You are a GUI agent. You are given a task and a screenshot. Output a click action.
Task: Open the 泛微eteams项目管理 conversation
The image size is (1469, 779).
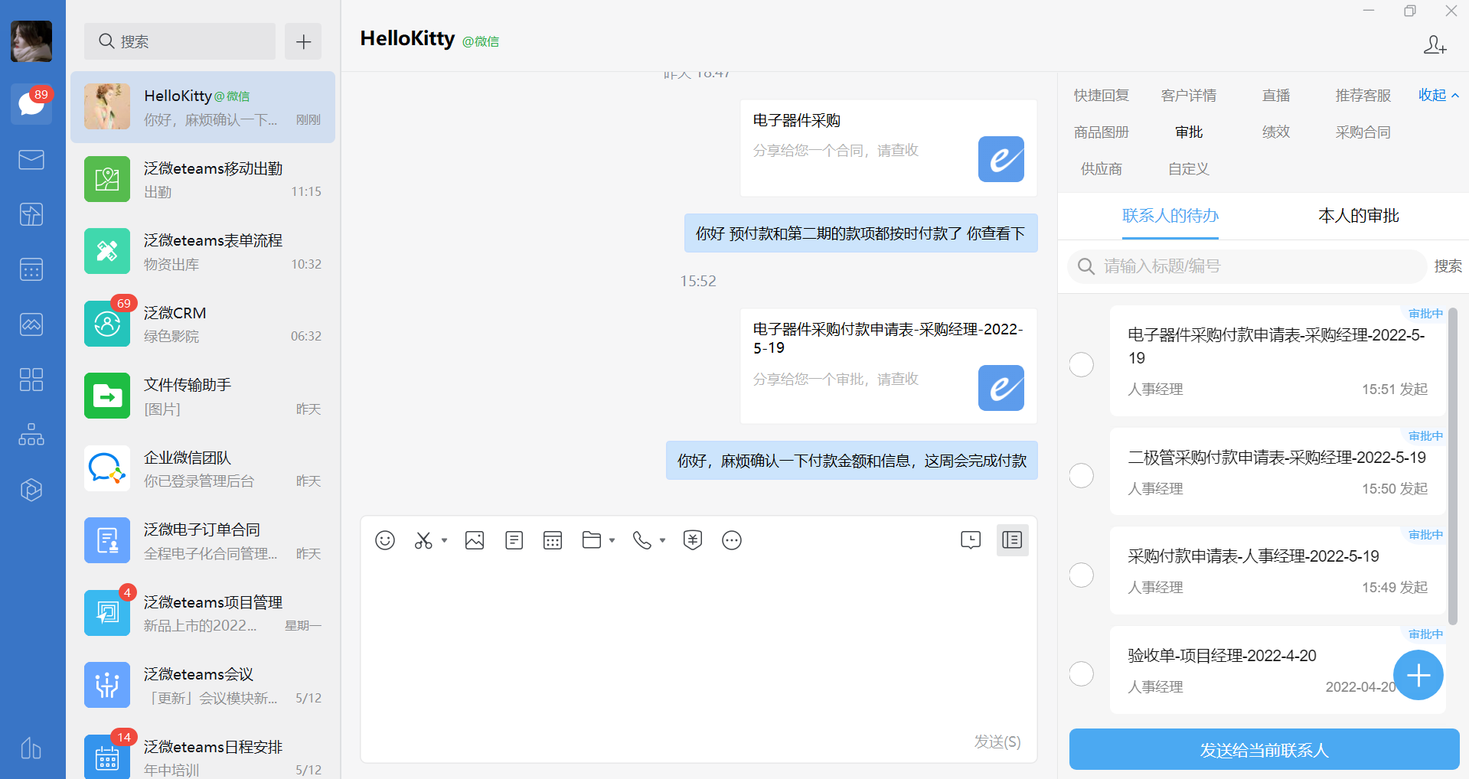203,613
